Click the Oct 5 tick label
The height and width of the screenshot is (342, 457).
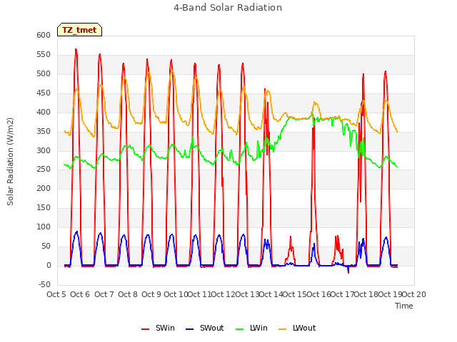56,294
